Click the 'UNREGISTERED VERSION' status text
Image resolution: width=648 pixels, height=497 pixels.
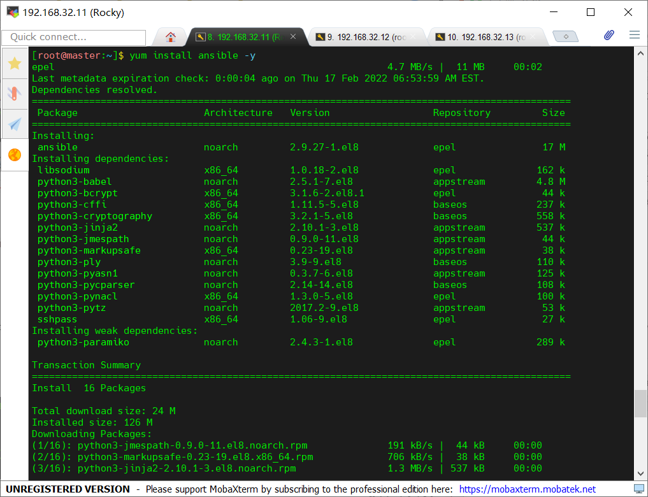point(68,489)
